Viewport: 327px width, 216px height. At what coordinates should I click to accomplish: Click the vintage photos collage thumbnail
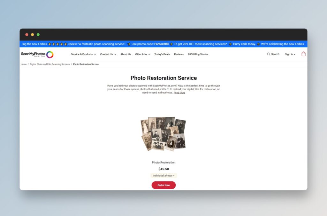click(163, 134)
